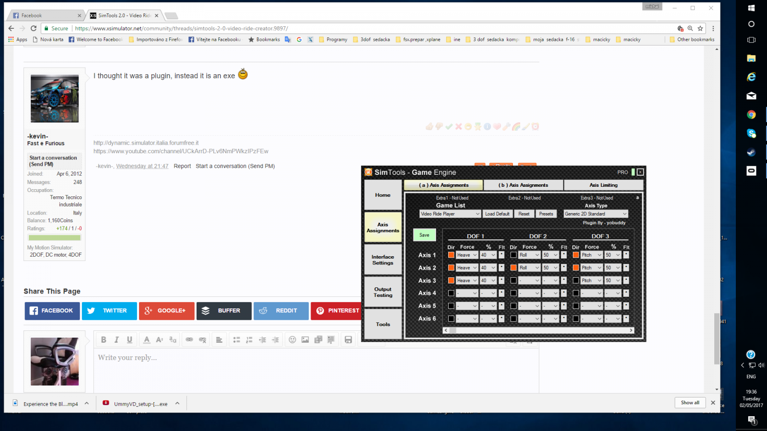Switch to (b) Axis Assignments tab

(523, 185)
